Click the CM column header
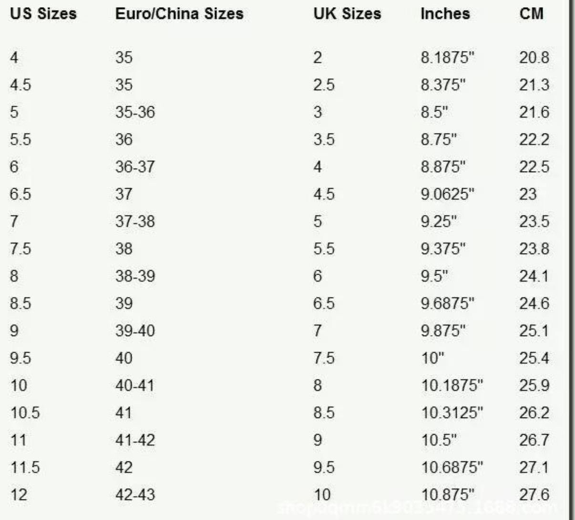Screen dimensions: 575x520 click(531, 14)
